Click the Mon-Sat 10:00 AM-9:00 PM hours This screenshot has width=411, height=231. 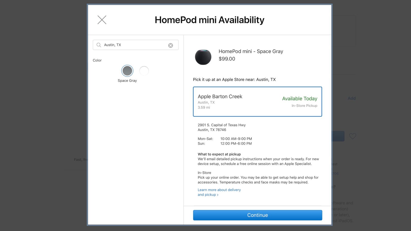[225, 139]
